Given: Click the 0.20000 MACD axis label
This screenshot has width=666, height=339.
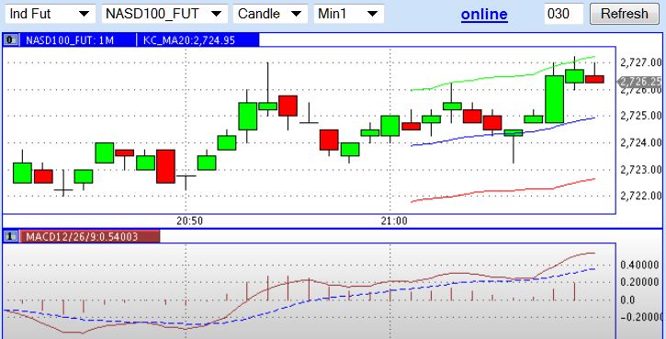Looking at the screenshot, I should click(640, 283).
